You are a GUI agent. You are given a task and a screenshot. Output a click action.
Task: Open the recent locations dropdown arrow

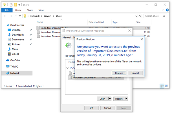[x=16, y=16]
